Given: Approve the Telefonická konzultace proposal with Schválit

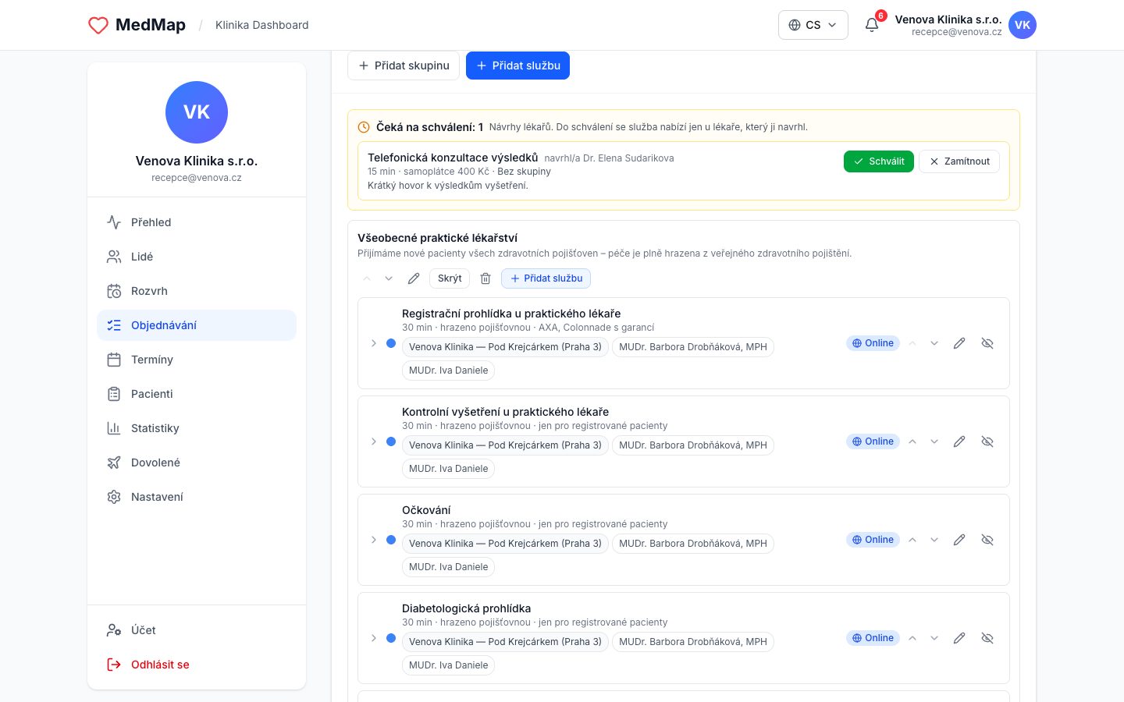Looking at the screenshot, I should pos(879,161).
